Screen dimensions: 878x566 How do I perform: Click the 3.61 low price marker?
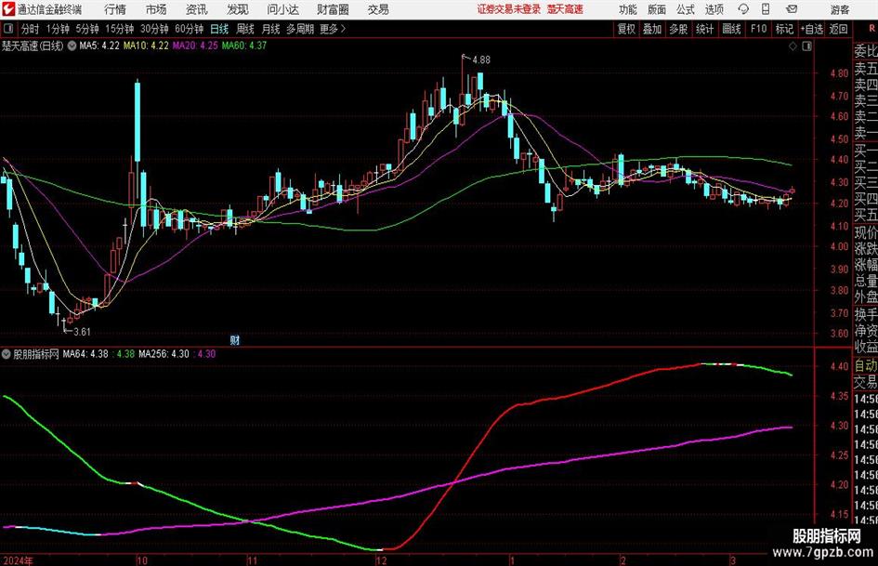click(82, 332)
